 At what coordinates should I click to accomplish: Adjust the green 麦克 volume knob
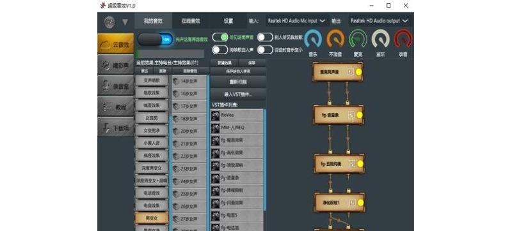click(x=358, y=39)
